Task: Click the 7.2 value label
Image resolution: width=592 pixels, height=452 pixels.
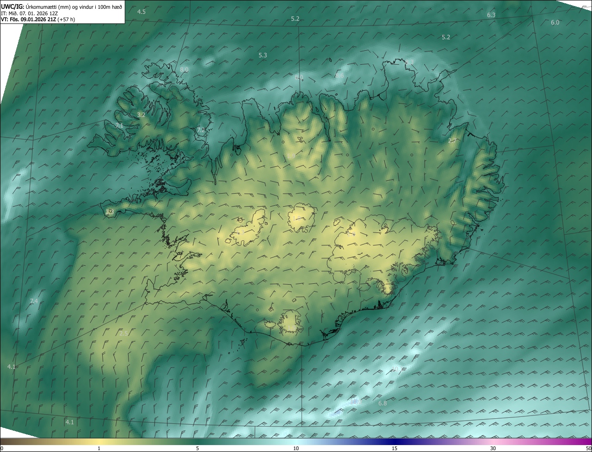Action: [201, 130]
